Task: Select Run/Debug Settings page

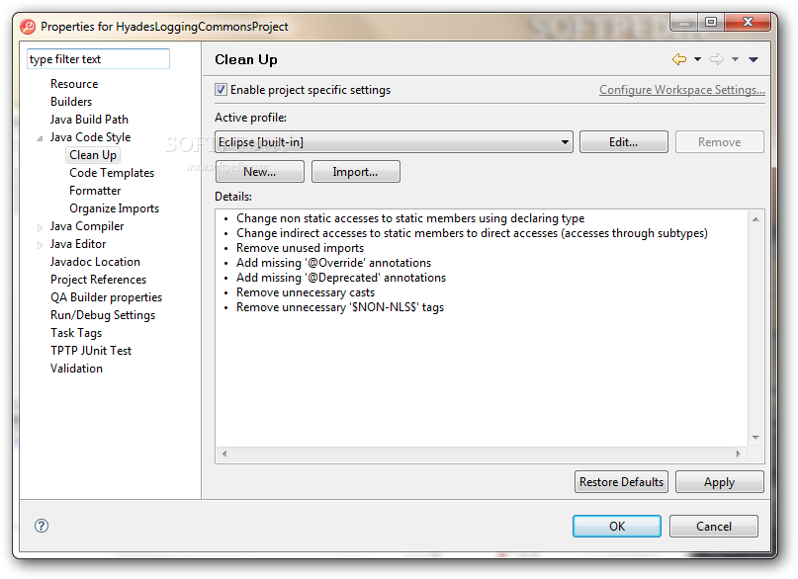Action: [103, 315]
